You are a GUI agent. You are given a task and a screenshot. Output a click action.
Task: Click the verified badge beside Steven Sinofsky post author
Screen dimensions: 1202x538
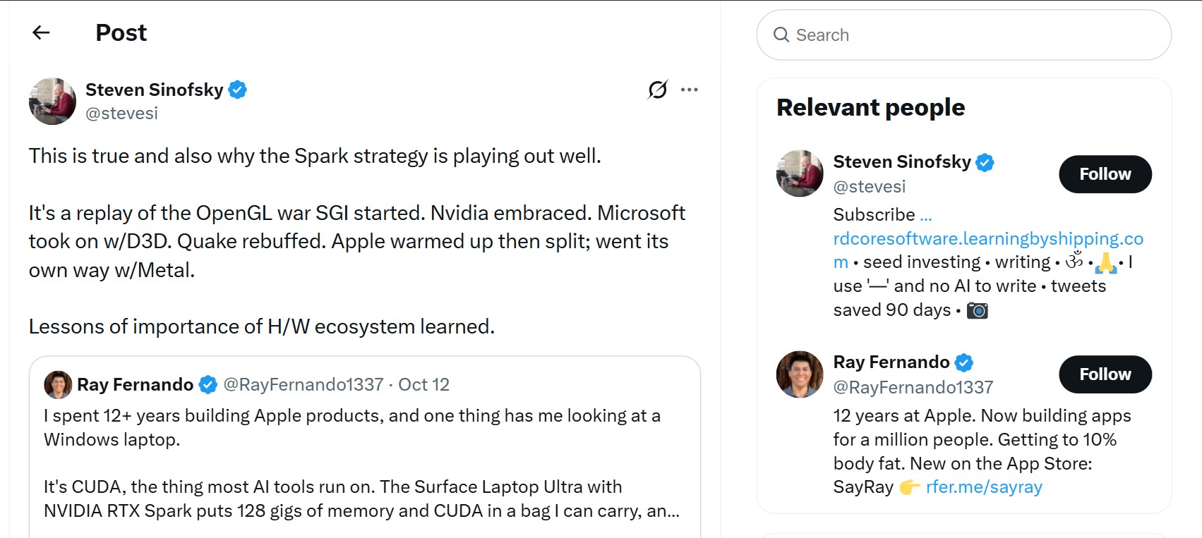(x=238, y=90)
